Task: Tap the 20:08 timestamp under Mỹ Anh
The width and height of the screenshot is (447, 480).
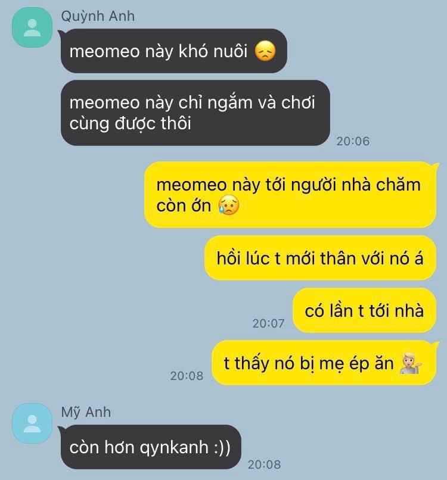Action: pos(264,465)
